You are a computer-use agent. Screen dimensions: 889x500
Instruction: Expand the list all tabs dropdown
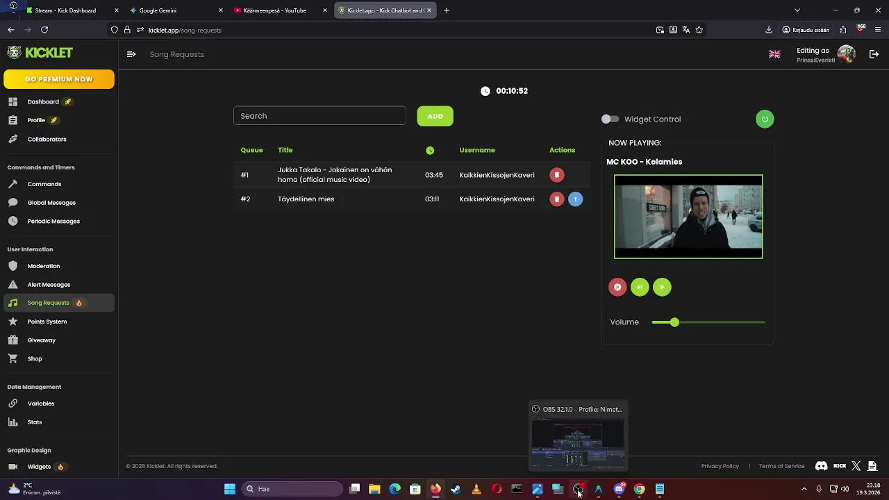pyautogui.click(x=797, y=10)
